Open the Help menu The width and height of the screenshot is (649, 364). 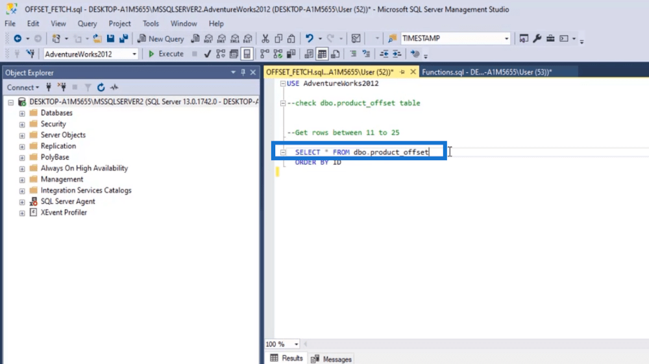(x=216, y=23)
